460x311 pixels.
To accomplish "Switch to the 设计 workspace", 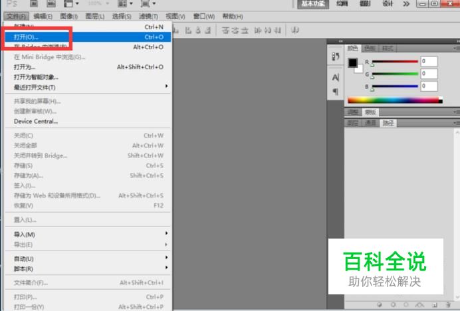I will tap(388, 3).
